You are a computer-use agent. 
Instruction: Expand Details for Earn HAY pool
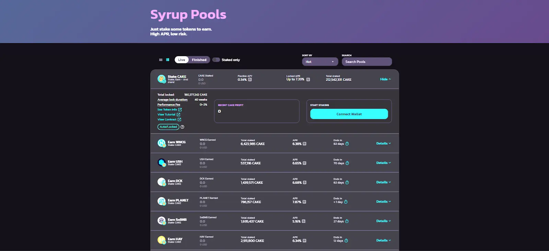coord(384,240)
